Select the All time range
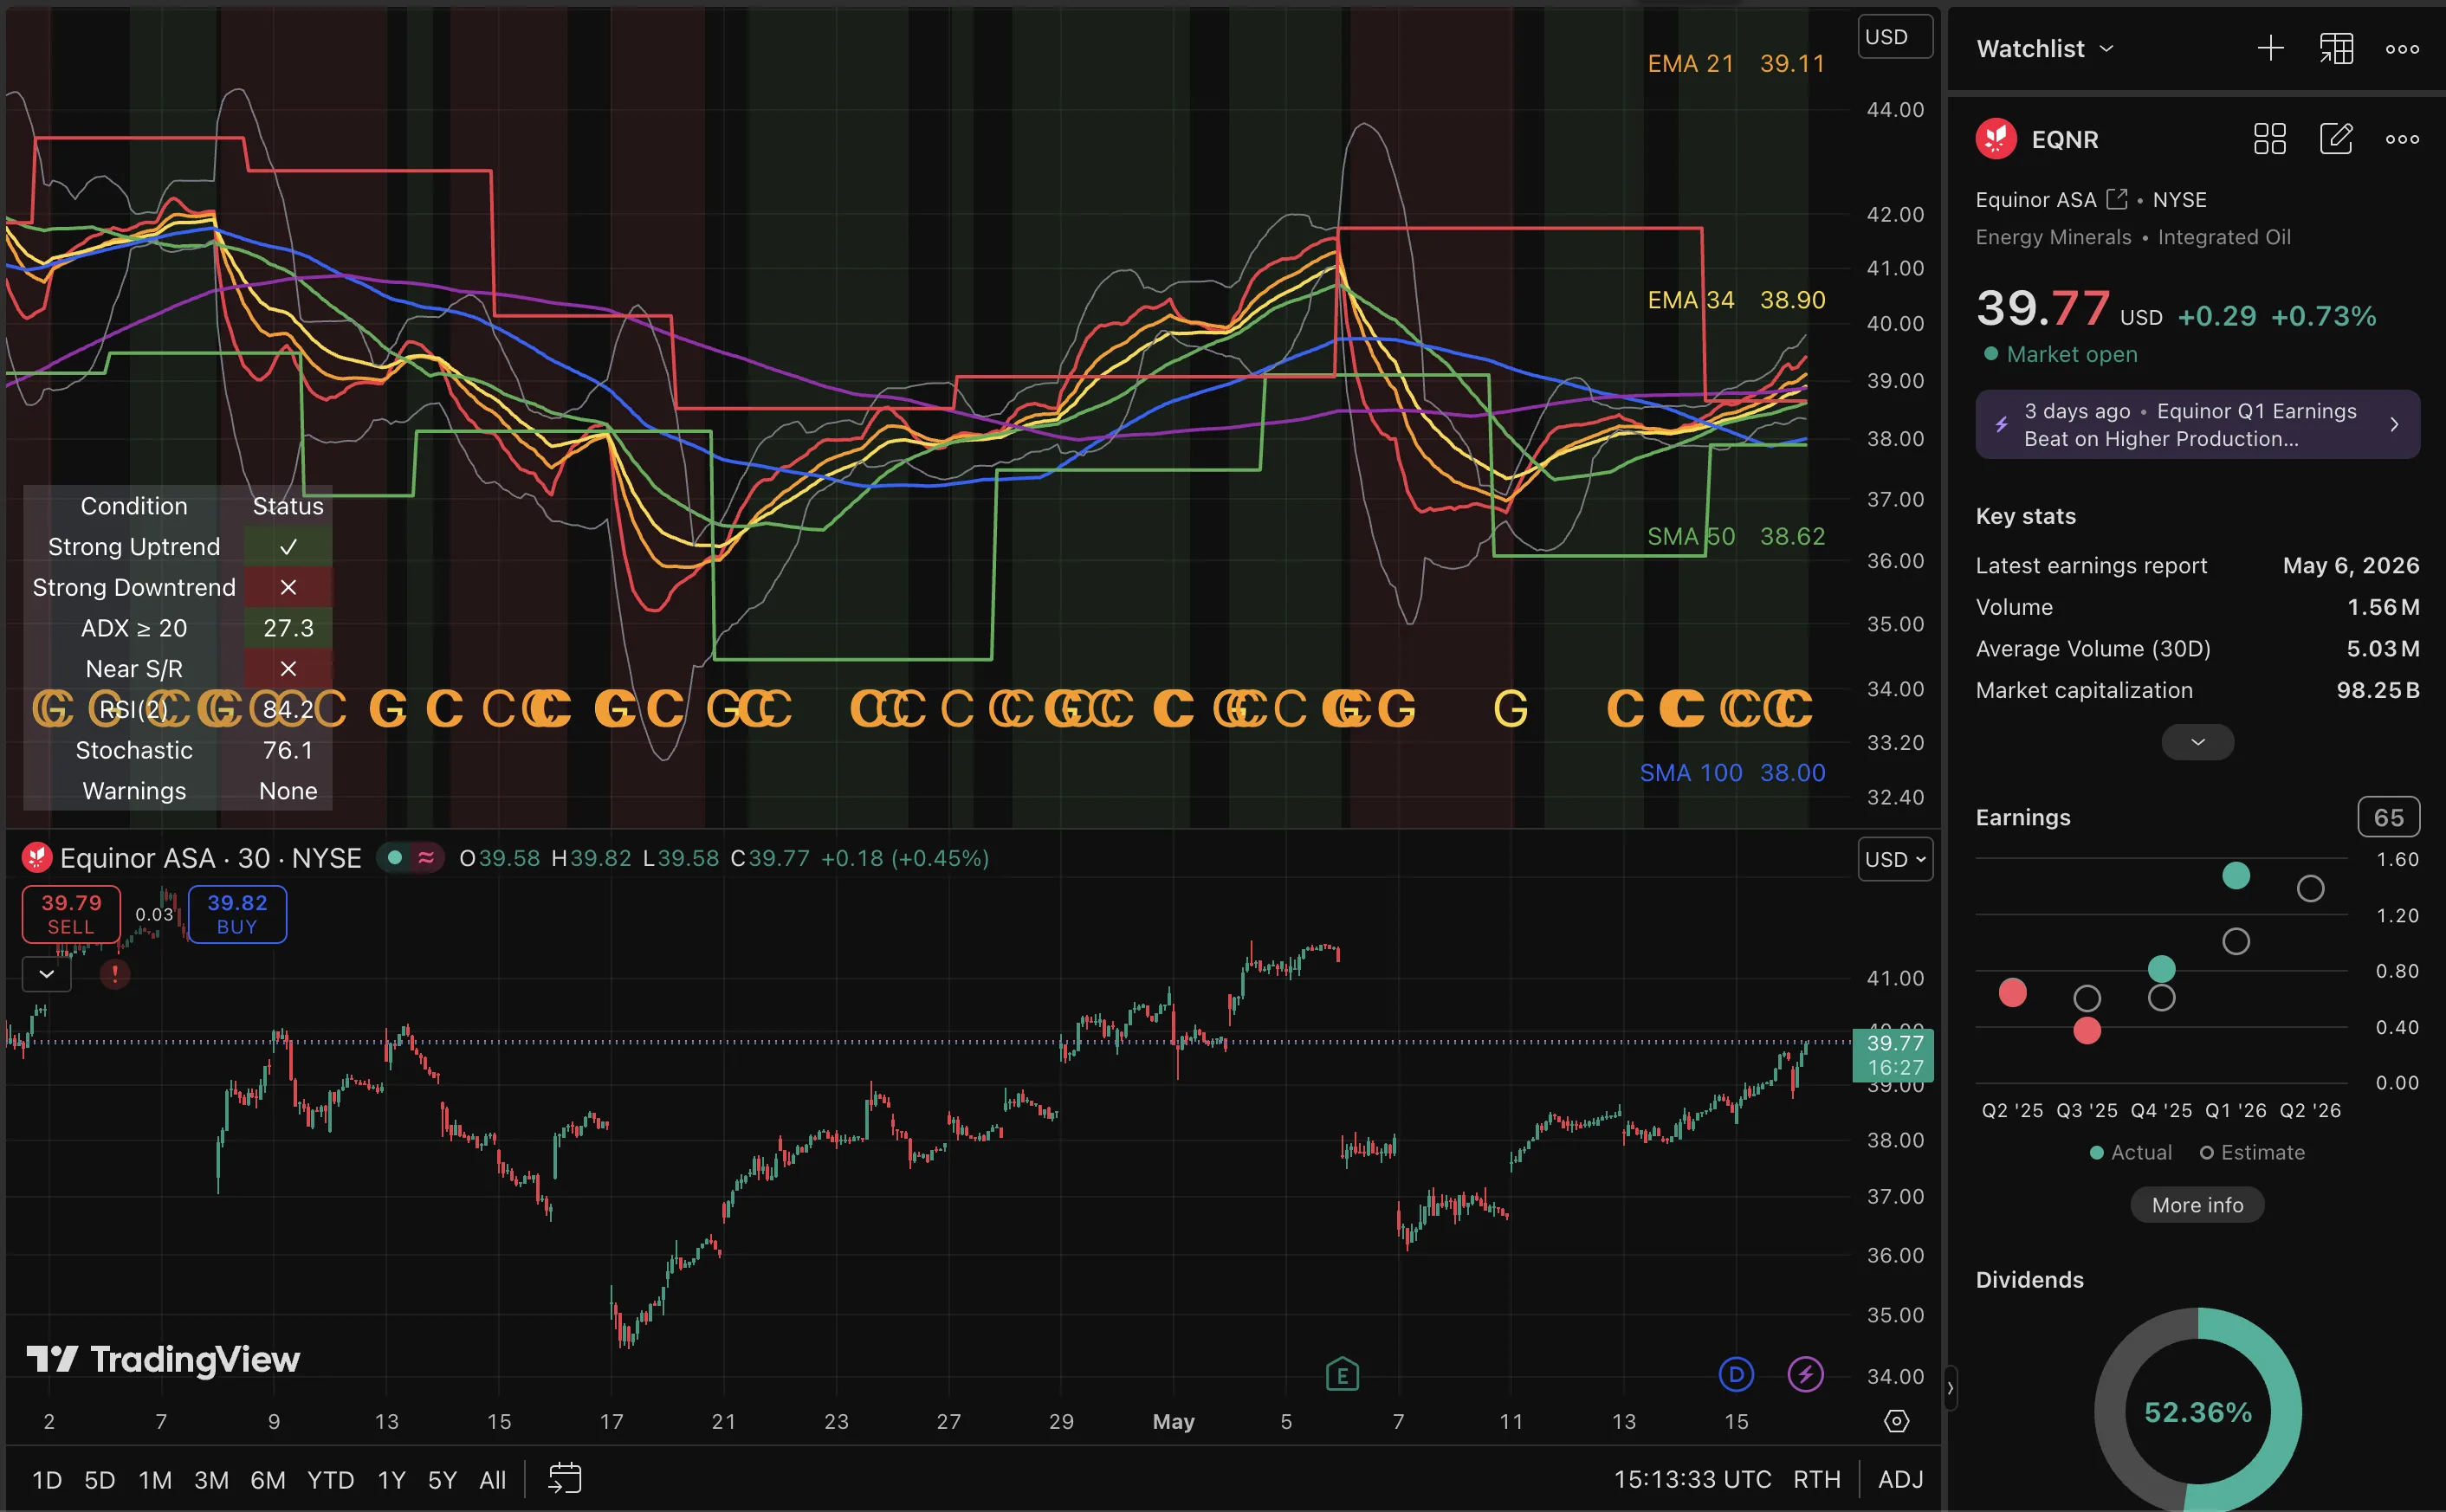 (492, 1480)
